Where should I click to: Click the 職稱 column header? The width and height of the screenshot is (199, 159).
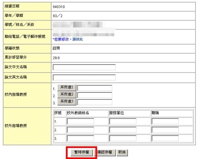[x=155, y=113]
